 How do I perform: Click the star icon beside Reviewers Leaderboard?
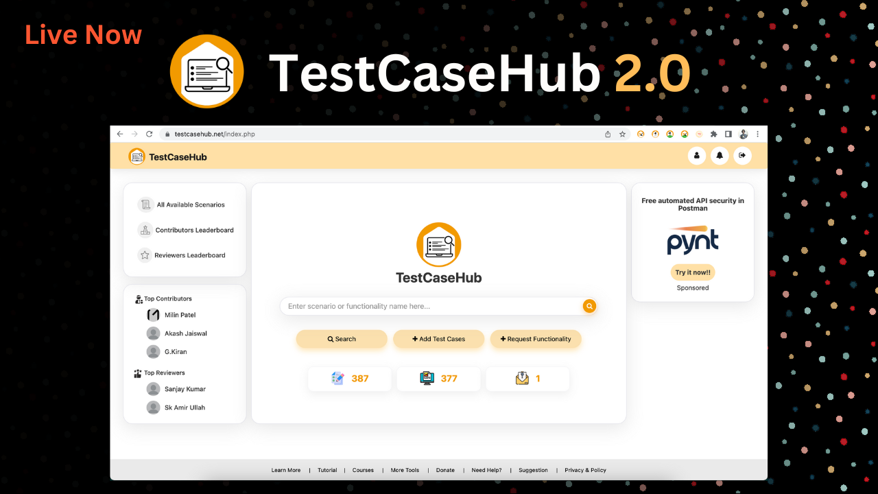pos(145,255)
